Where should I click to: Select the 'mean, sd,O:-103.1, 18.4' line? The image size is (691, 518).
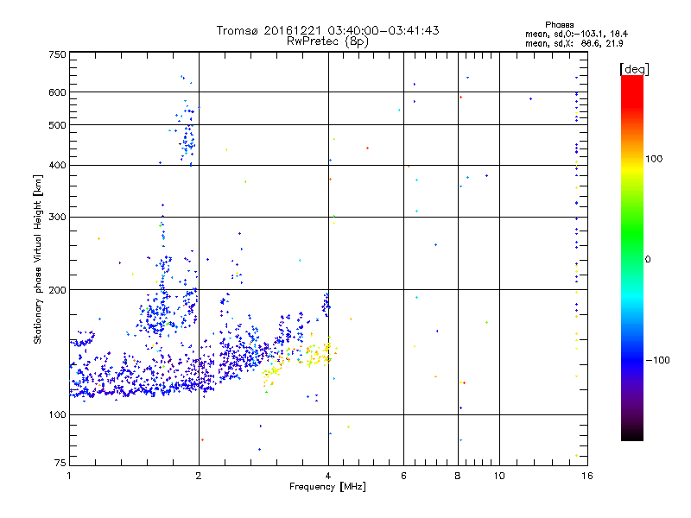(576, 34)
